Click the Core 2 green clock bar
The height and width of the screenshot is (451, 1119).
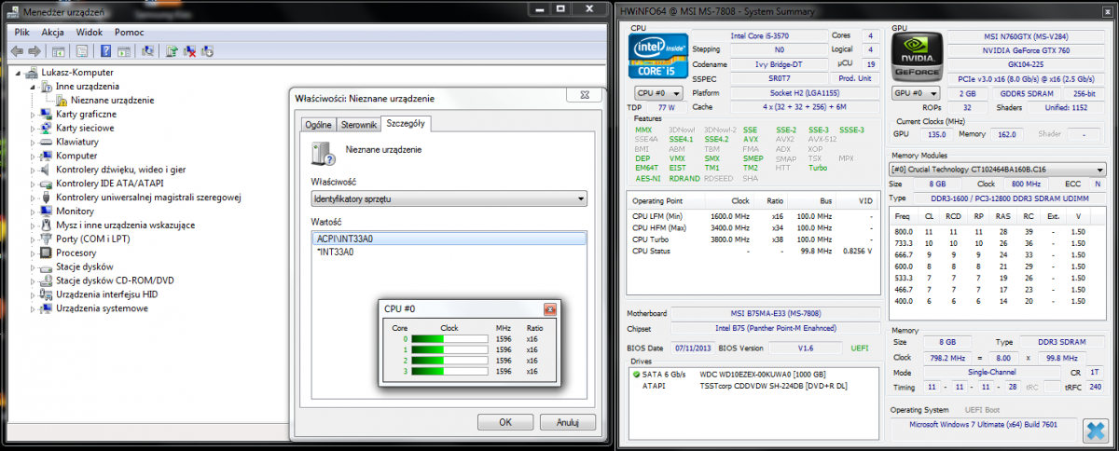(450, 360)
